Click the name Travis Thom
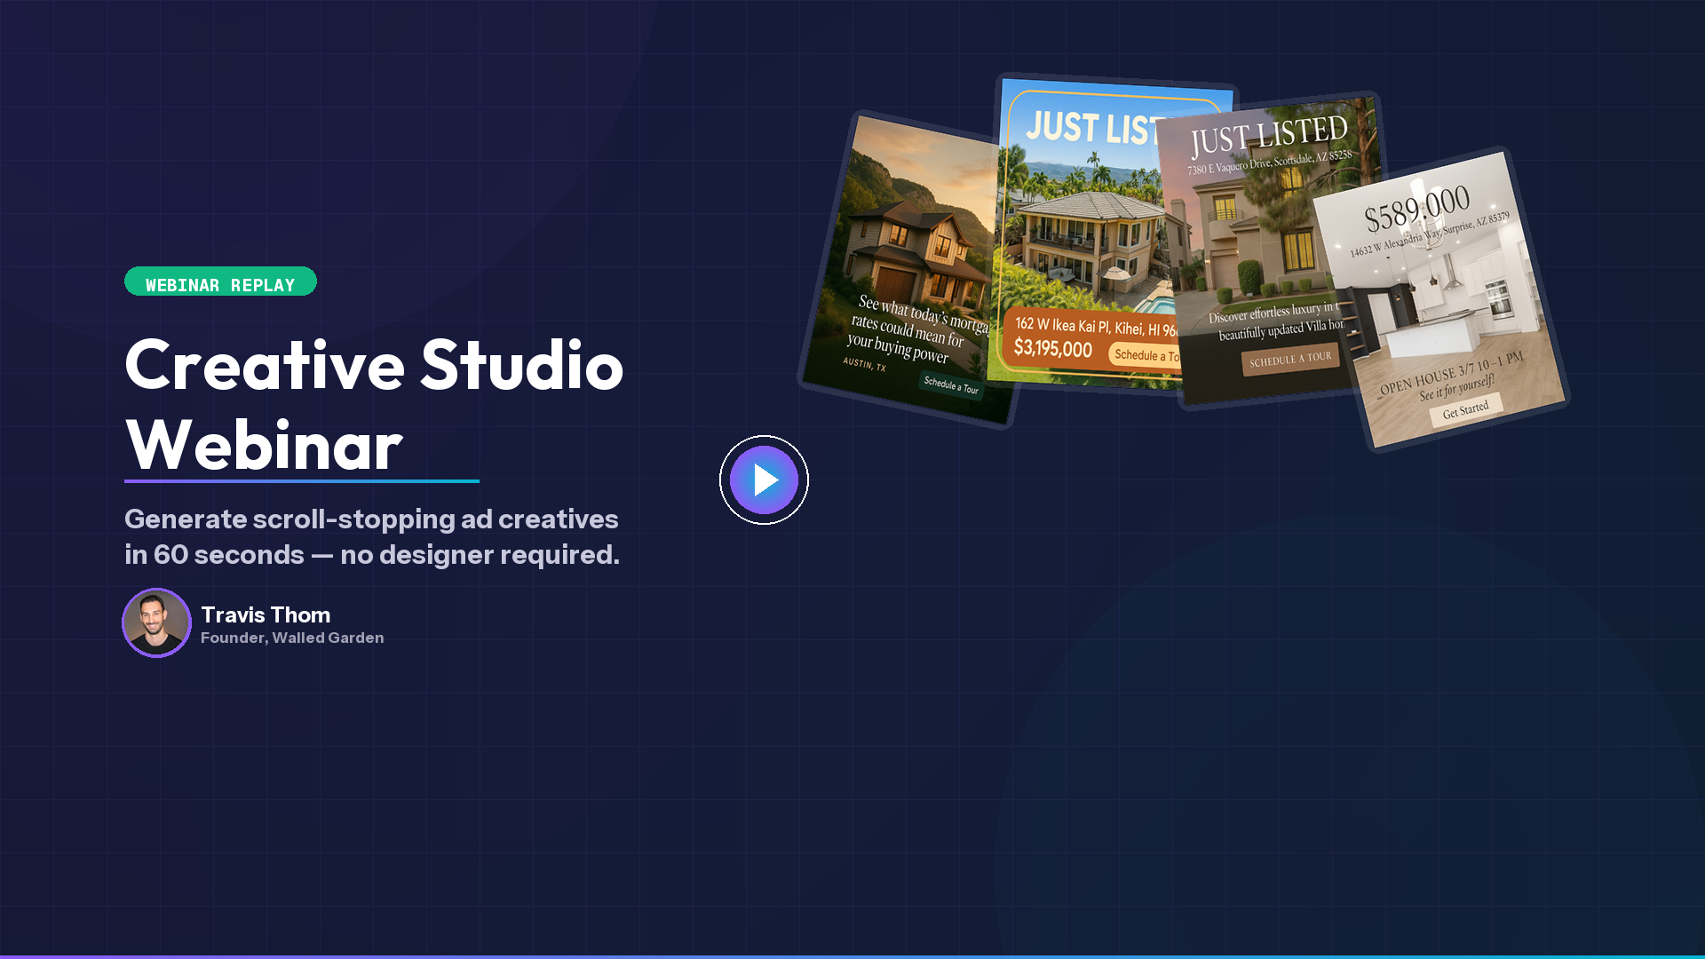The height and width of the screenshot is (959, 1705). coord(266,614)
